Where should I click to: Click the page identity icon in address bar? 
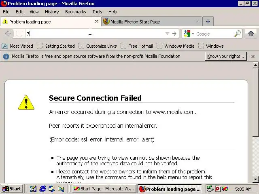(x=19, y=34)
